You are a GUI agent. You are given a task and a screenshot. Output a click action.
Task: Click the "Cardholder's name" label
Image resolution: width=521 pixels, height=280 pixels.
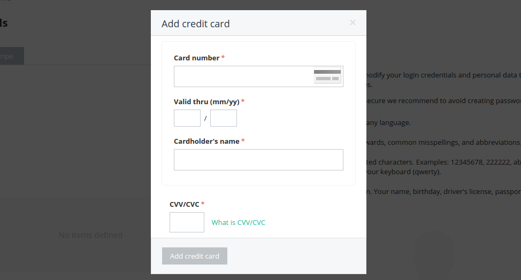[x=206, y=141]
